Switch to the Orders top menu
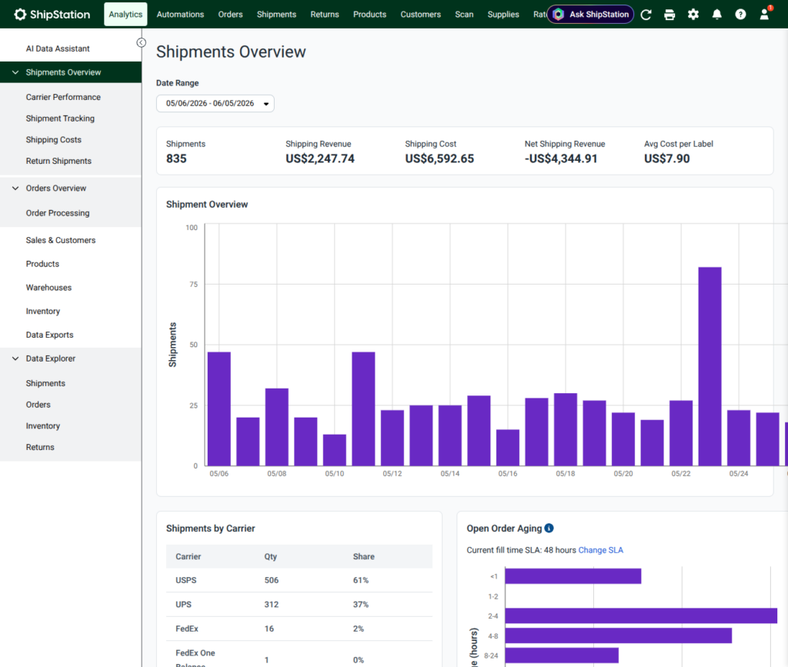 230,14
